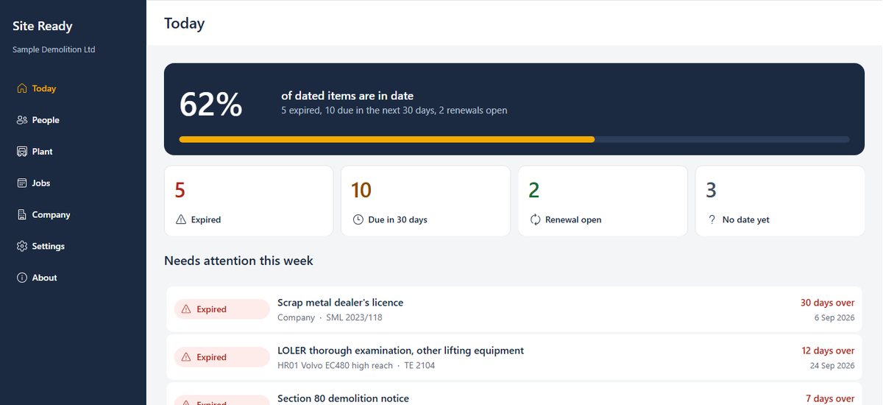Click the refresh icon on Renewal open card
The width and height of the screenshot is (883, 405).
pos(536,219)
